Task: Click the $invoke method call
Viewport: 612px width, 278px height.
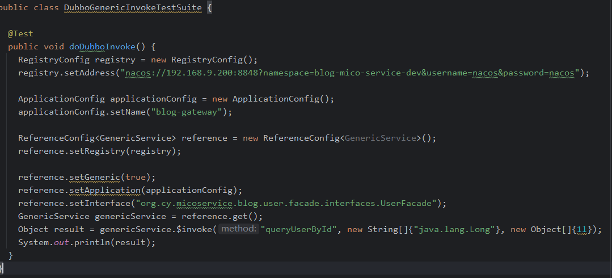Action: (x=194, y=229)
